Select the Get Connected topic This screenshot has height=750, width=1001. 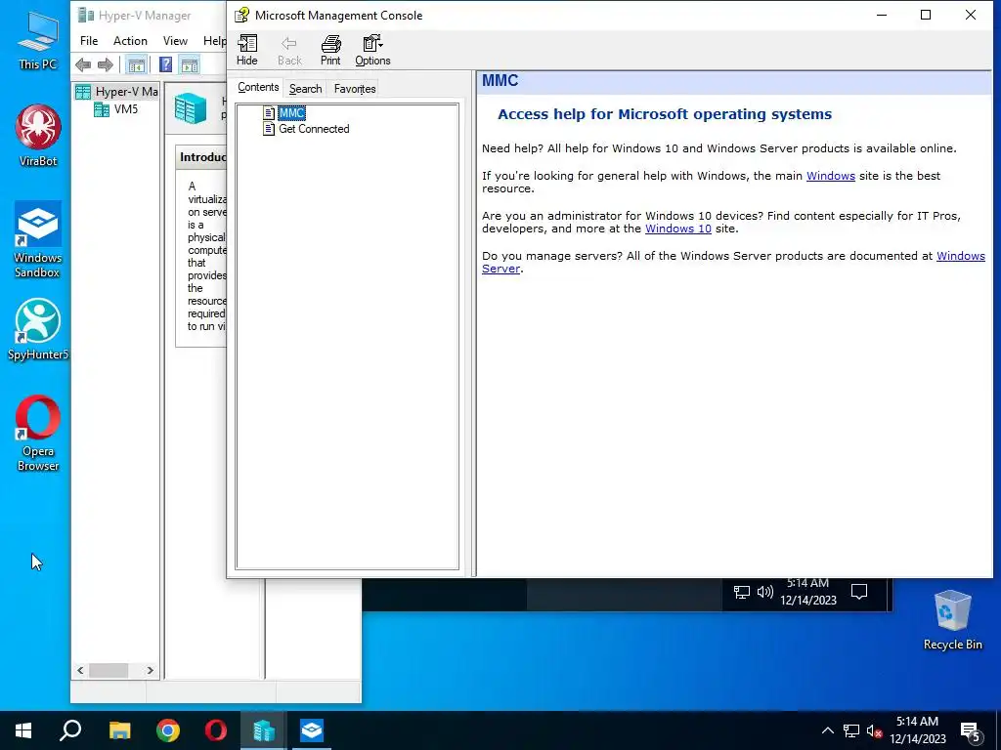314,129
